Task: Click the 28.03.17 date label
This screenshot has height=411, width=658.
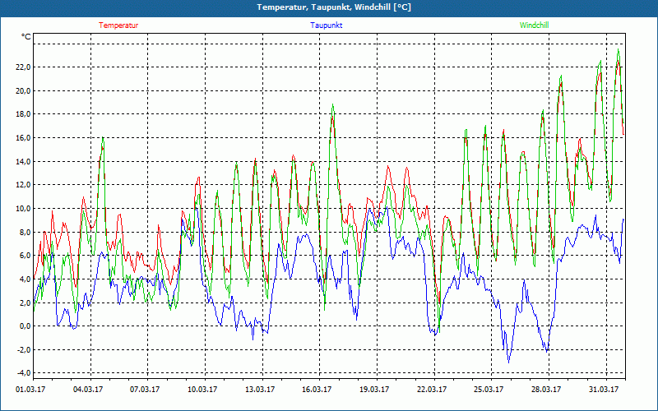Action: click(546, 390)
